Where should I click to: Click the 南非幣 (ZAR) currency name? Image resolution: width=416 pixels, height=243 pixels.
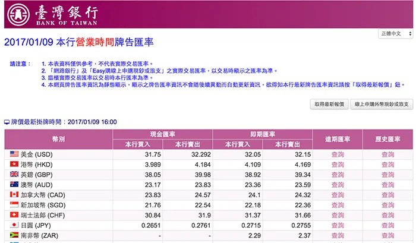(39, 235)
